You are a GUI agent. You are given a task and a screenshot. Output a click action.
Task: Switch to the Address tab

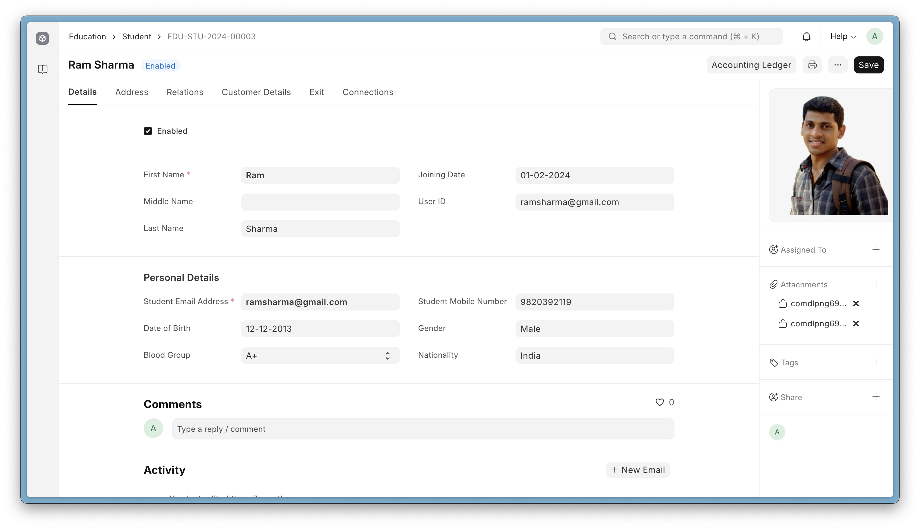coord(132,92)
